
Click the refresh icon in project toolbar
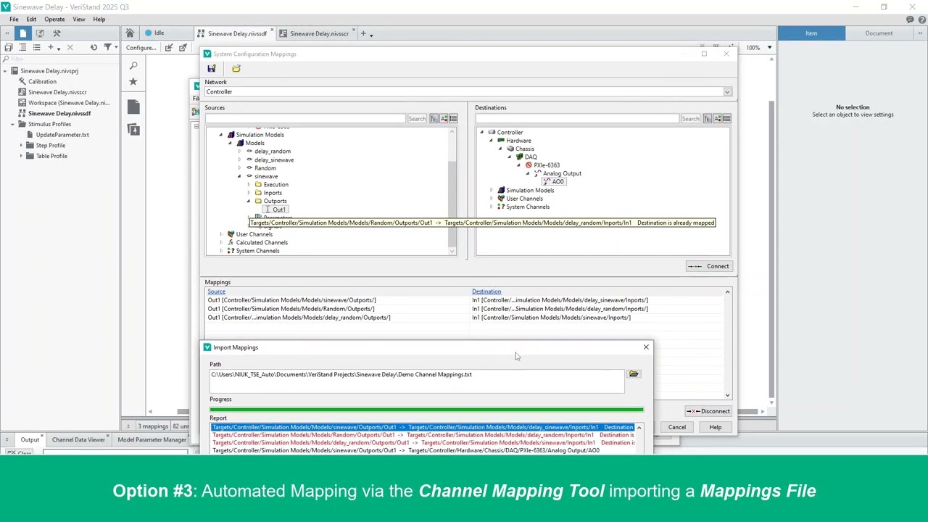click(x=94, y=48)
